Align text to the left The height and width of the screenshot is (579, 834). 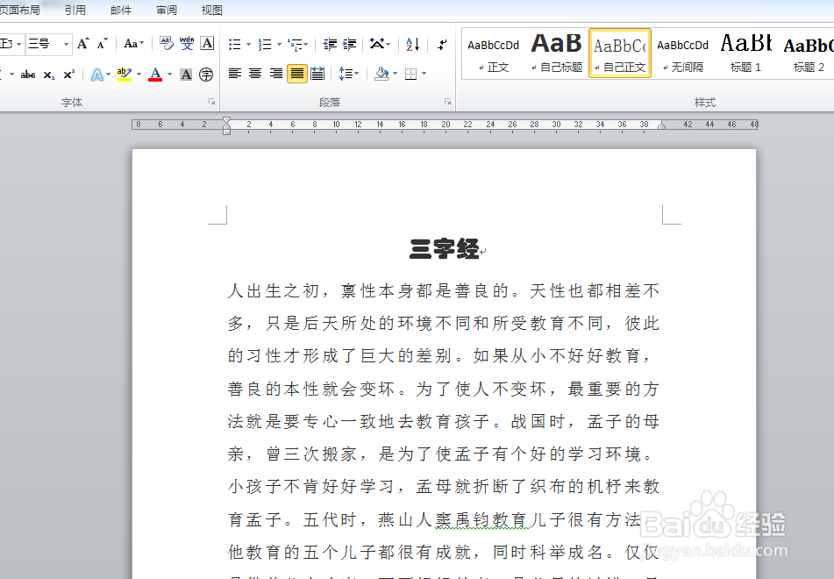tap(234, 74)
